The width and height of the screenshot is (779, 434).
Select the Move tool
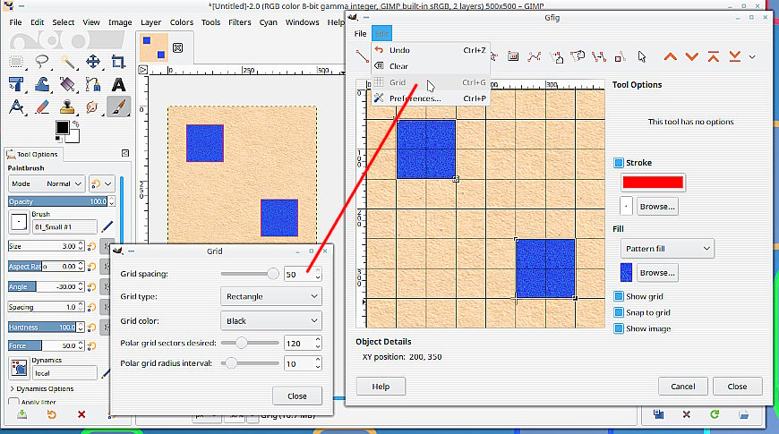[93, 62]
